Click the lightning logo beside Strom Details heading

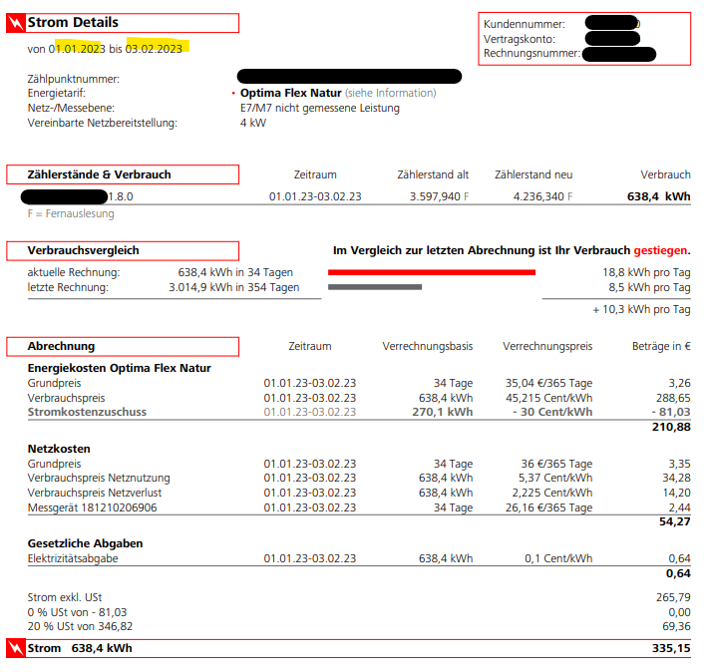pyautogui.click(x=15, y=23)
